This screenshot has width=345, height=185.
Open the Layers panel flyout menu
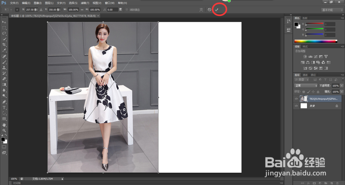(x=342, y=75)
